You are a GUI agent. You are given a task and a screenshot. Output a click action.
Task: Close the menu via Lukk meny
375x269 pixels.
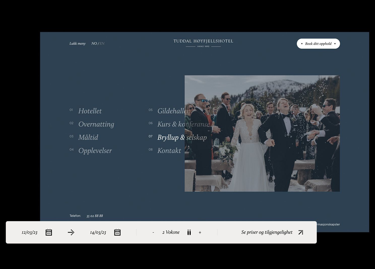coord(77,43)
